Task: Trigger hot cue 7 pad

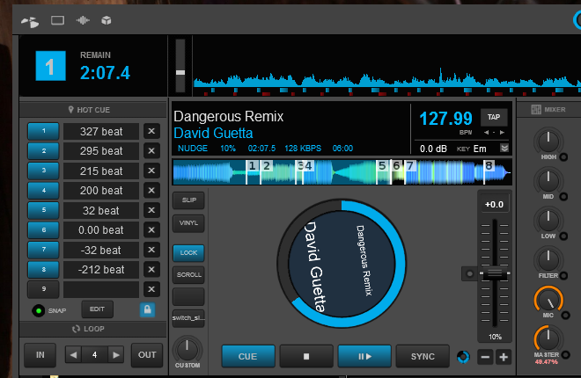Action: [x=43, y=250]
